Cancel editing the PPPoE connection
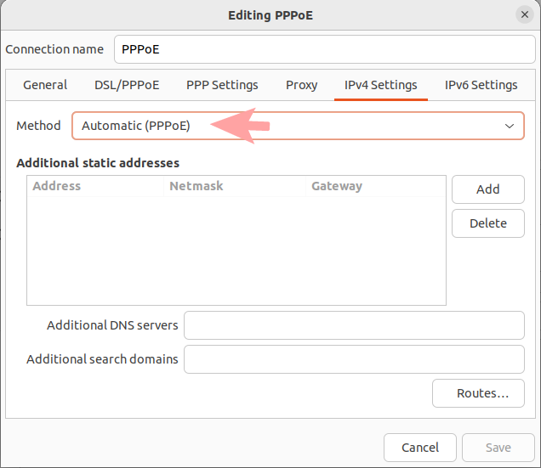 pyautogui.click(x=420, y=448)
